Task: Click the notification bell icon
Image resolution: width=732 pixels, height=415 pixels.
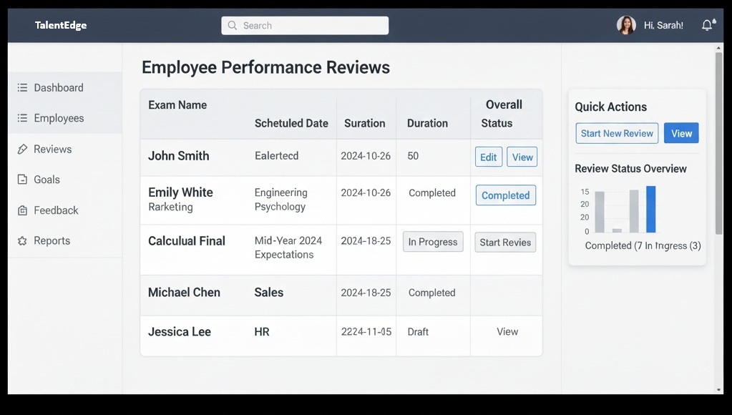Action: [x=707, y=25]
